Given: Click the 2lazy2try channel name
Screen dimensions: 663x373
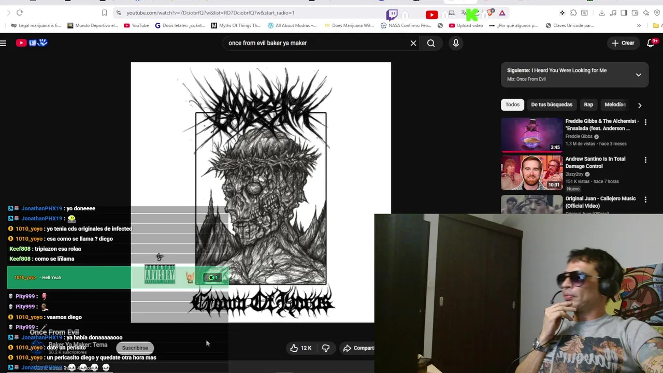Looking at the screenshot, I should 574,174.
